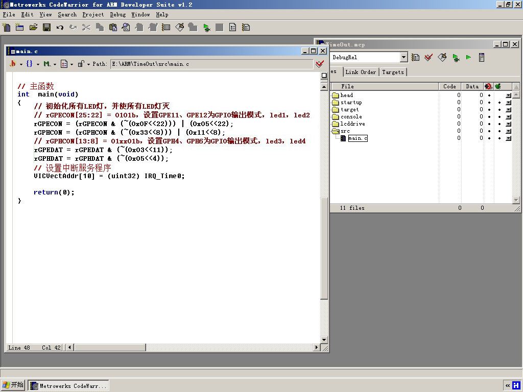Click the Redo arrow in the main toolbar

click(73, 28)
